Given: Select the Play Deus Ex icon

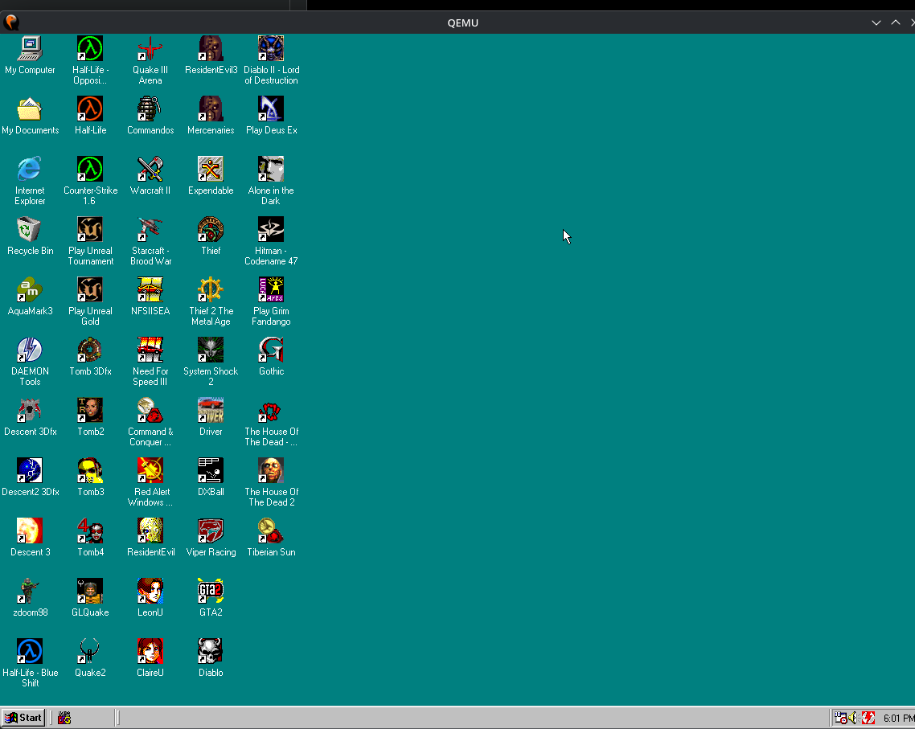Looking at the screenshot, I should tap(271, 109).
